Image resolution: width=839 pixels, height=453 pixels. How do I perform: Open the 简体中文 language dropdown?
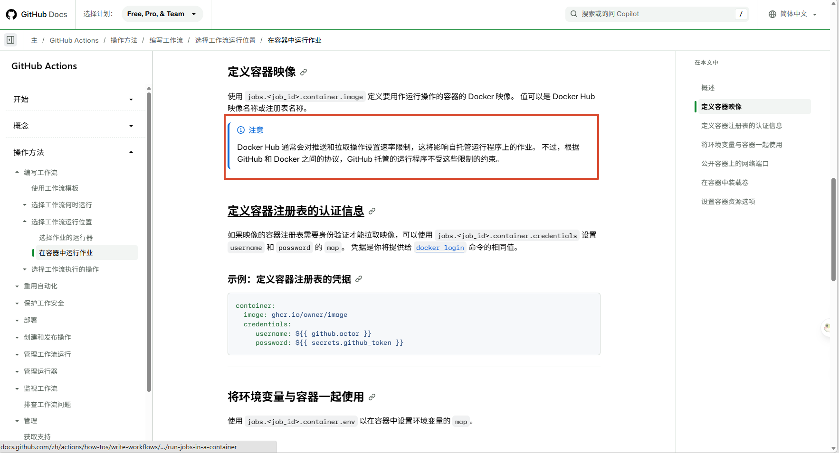pyautogui.click(x=793, y=14)
